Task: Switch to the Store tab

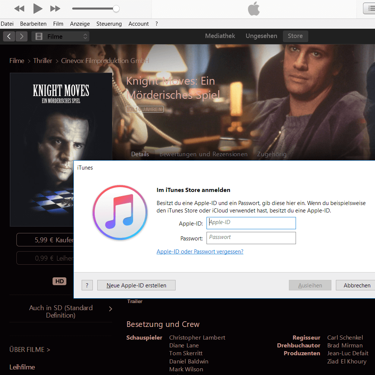Action: 295,36
